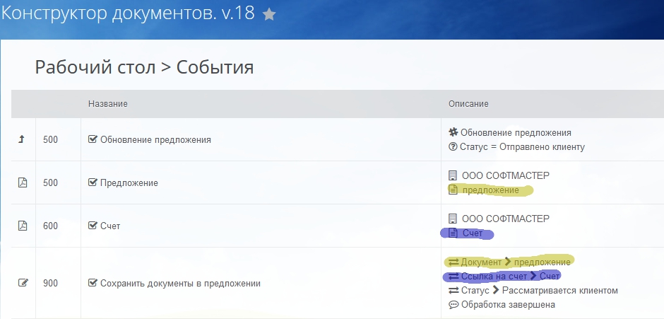Open the highlighted Счет document link
Screen dimensions: 664x319
tap(472, 233)
